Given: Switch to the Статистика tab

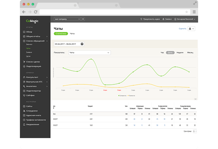Looking at the screenshot, I should click(61, 34).
